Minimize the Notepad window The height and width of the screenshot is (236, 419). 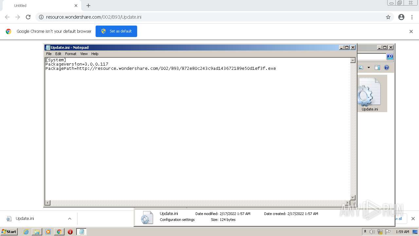pos(342,48)
